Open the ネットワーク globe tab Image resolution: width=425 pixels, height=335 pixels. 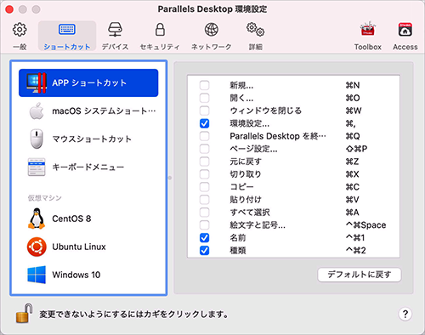pos(212,37)
